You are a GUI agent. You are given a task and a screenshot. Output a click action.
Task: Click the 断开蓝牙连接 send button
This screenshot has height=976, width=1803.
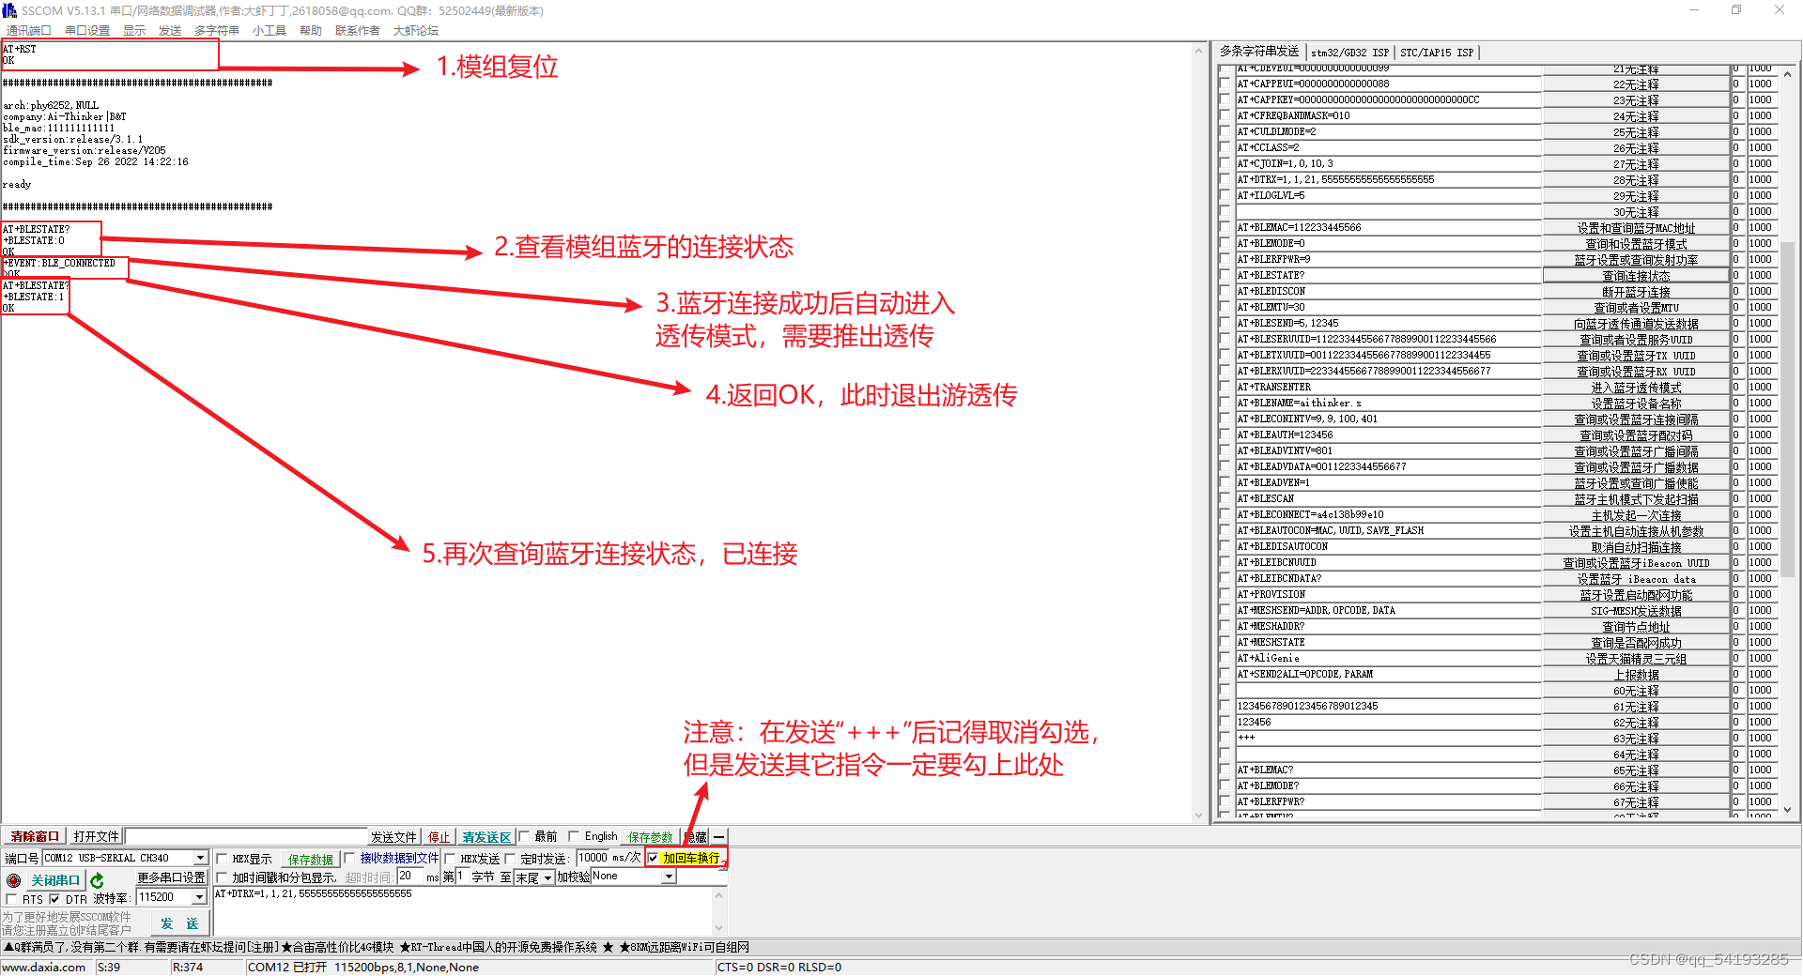(1636, 292)
